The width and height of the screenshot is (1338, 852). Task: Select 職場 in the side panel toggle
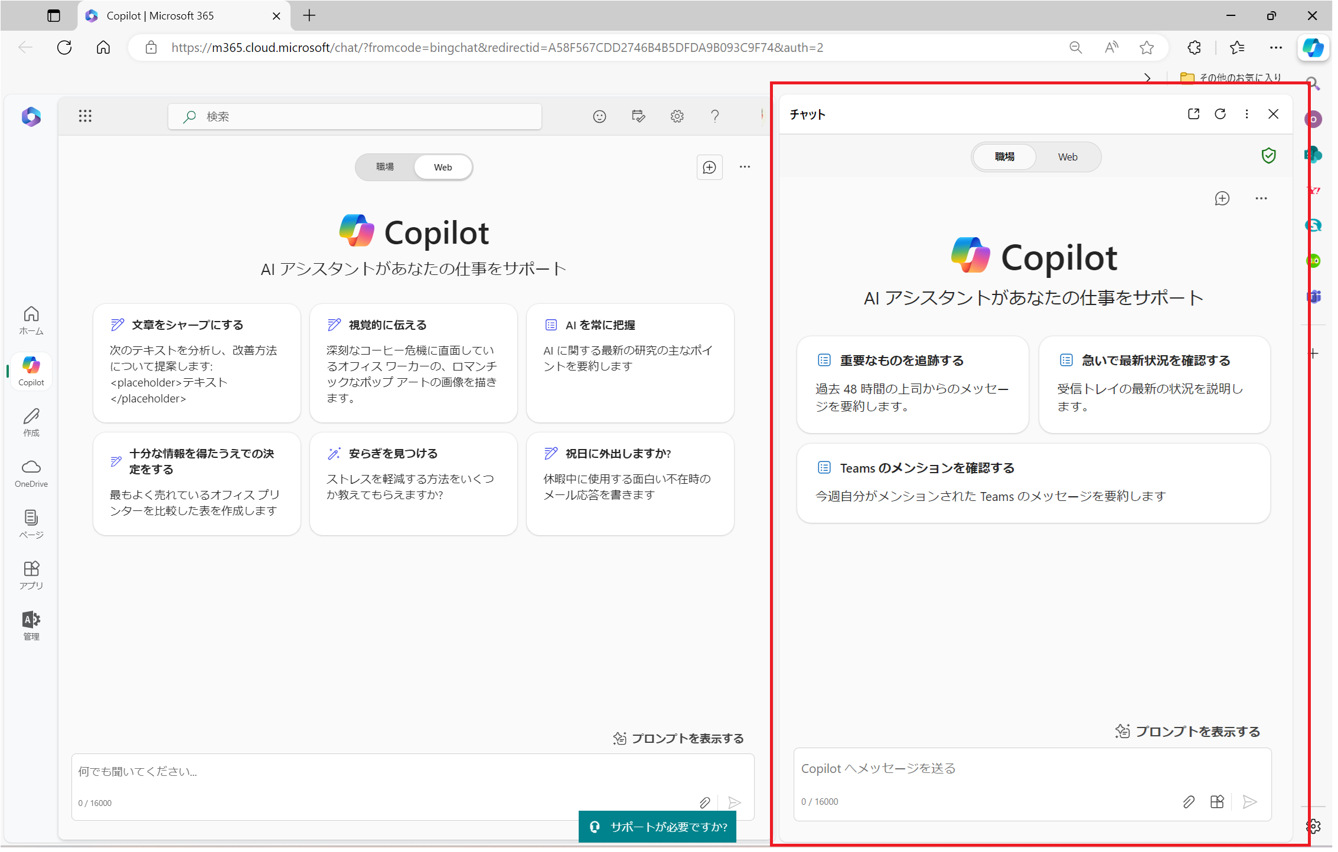[x=1004, y=157]
